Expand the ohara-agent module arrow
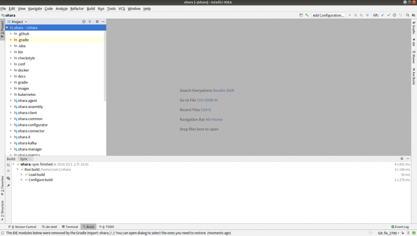 [x=11, y=100]
